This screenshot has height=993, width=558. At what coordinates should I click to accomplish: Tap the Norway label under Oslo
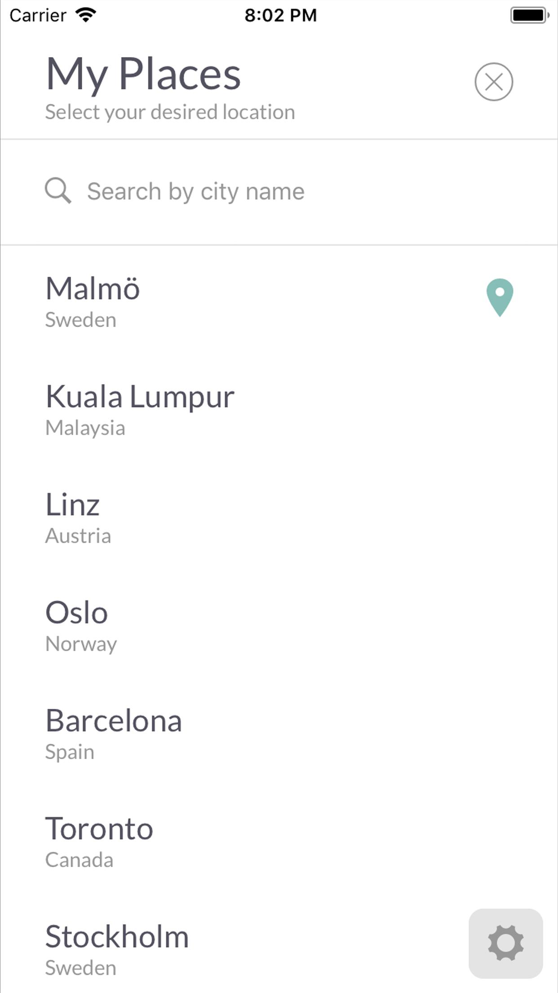[x=81, y=644]
